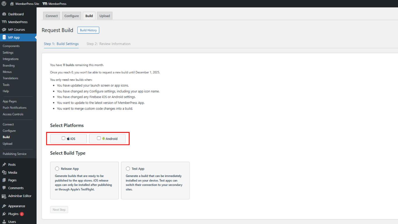The height and width of the screenshot is (224, 398).
Task: Open the Dashboard sidebar icon
Action: tap(4, 14)
